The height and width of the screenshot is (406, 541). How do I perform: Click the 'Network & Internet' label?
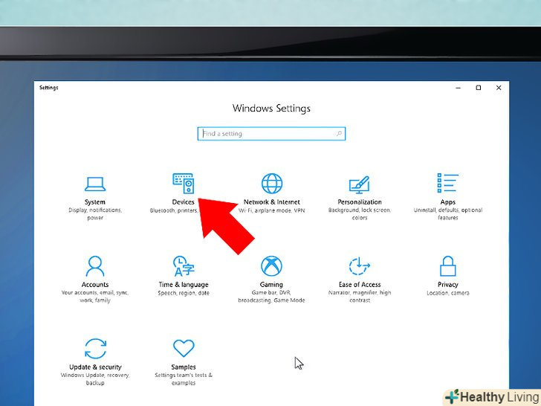(x=271, y=202)
